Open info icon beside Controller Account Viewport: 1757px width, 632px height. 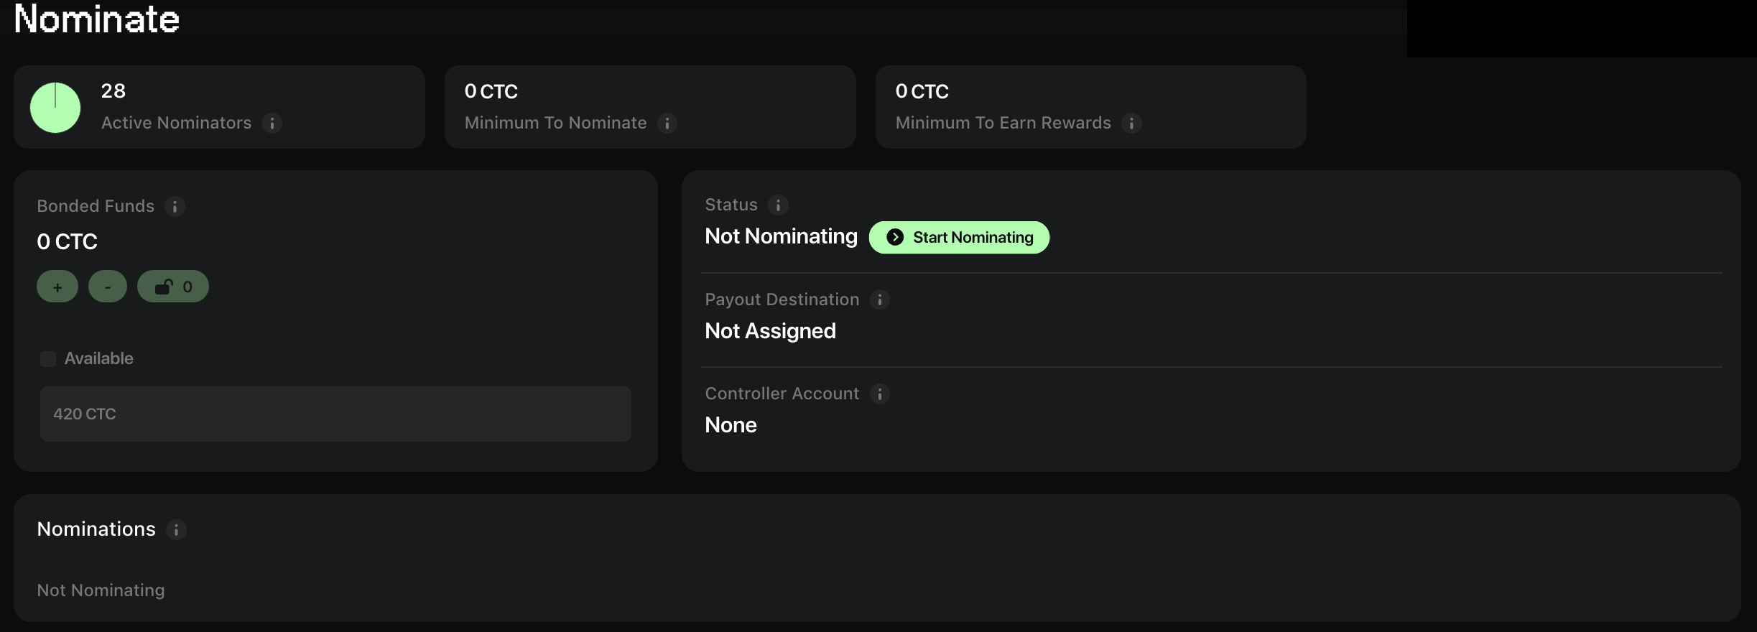point(880,394)
